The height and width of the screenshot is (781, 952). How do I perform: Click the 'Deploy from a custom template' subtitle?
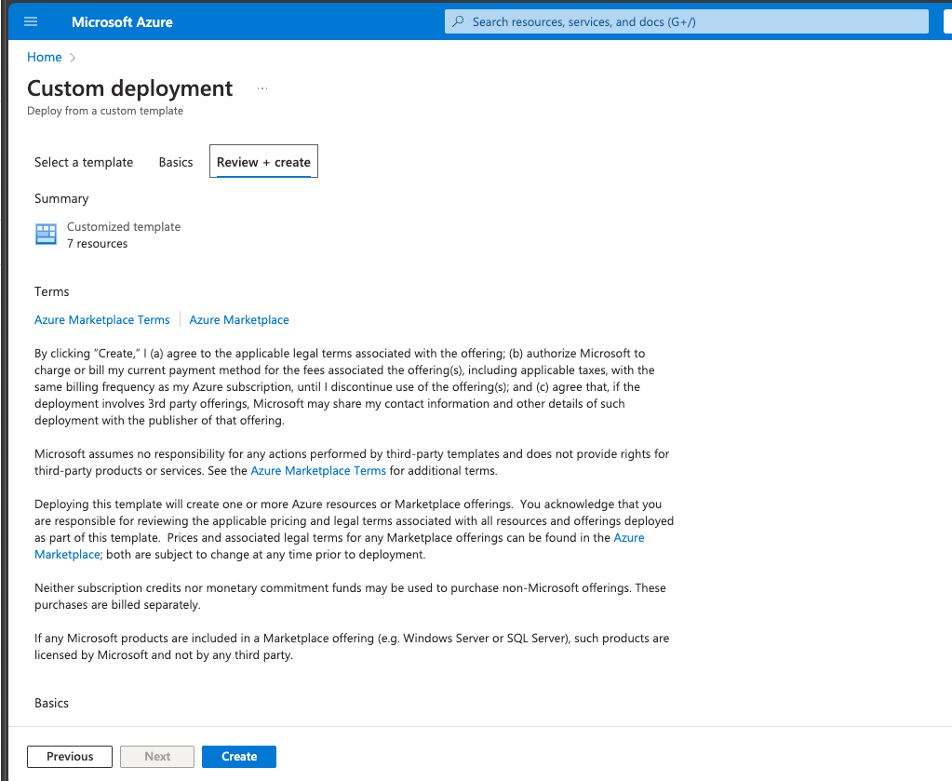105,111
